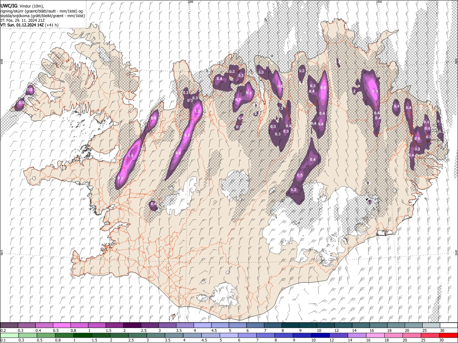Pick the 5–6 pale lavender swatch, lower scale
The width and height of the screenshot is (458, 343).
[229, 335]
